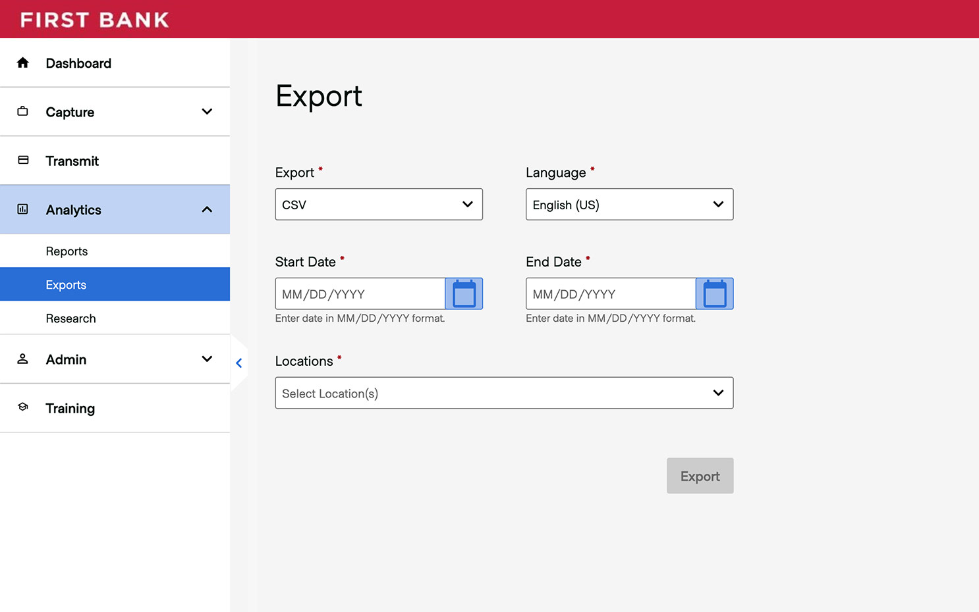Click the Dashboard home icon
979x612 pixels.
coord(23,63)
